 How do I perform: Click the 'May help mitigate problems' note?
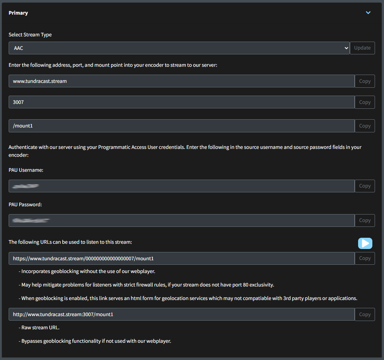click(146, 285)
